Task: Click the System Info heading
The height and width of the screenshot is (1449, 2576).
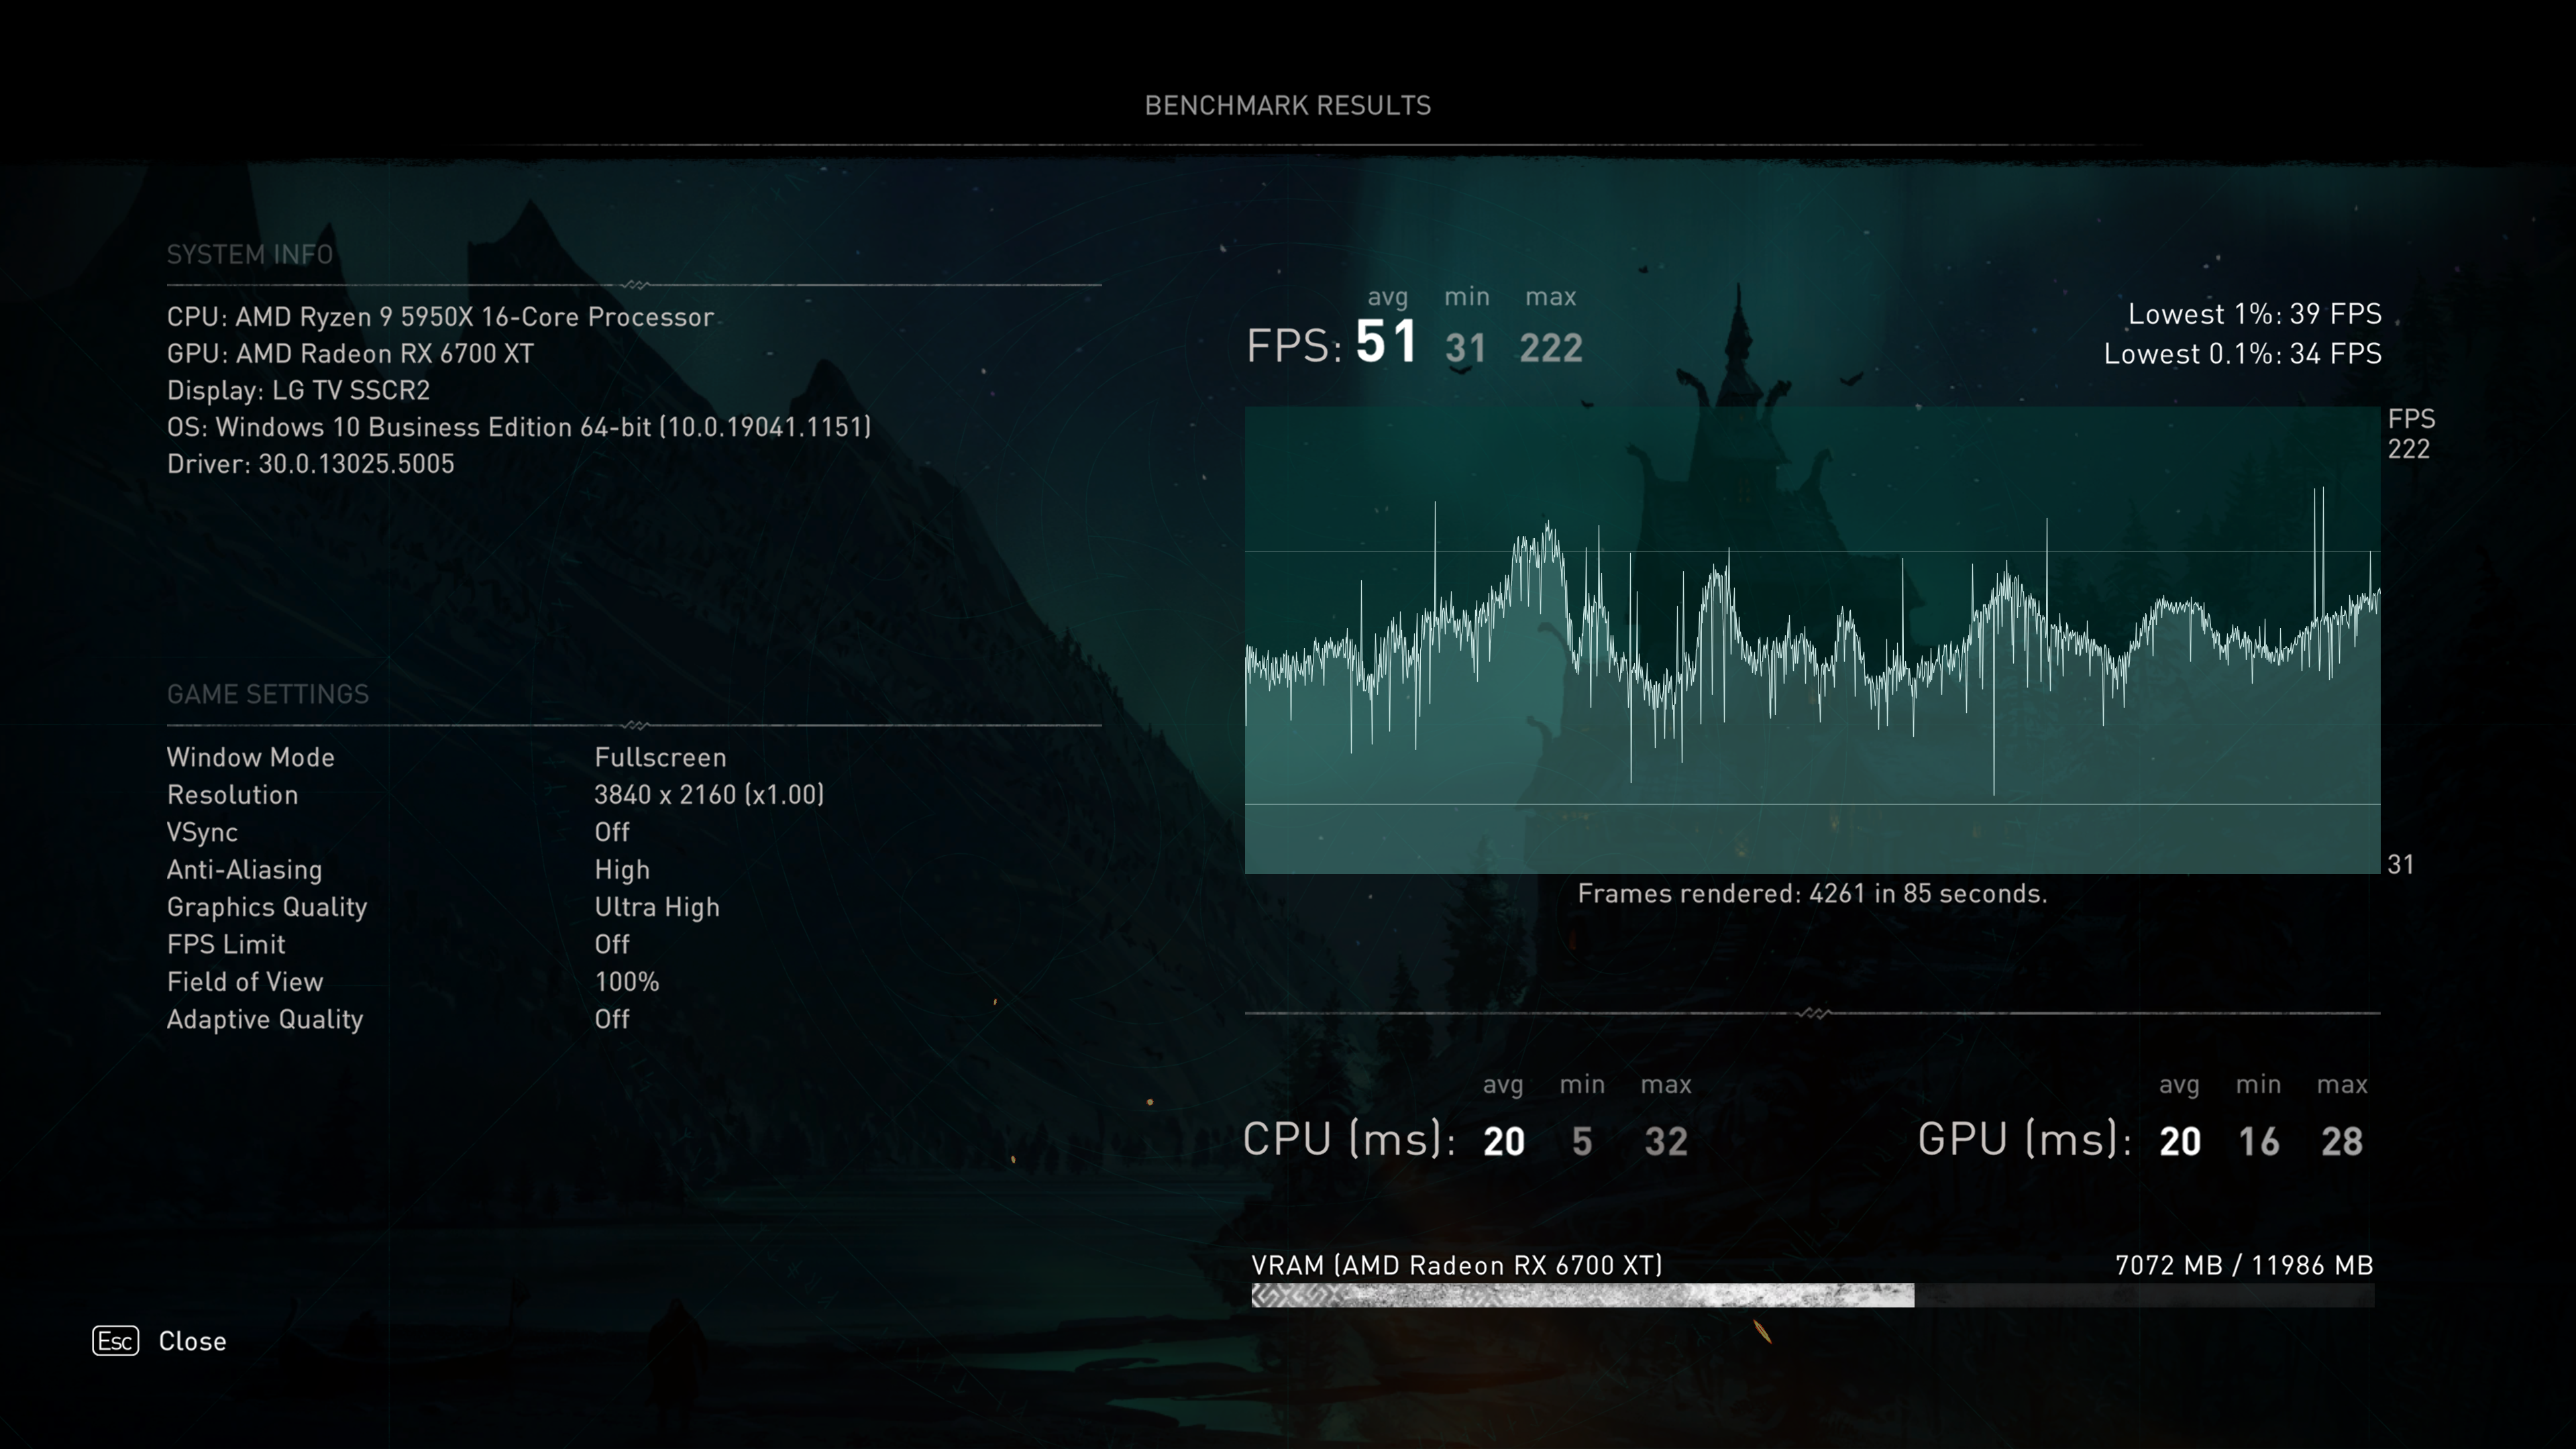Action: coord(250,255)
